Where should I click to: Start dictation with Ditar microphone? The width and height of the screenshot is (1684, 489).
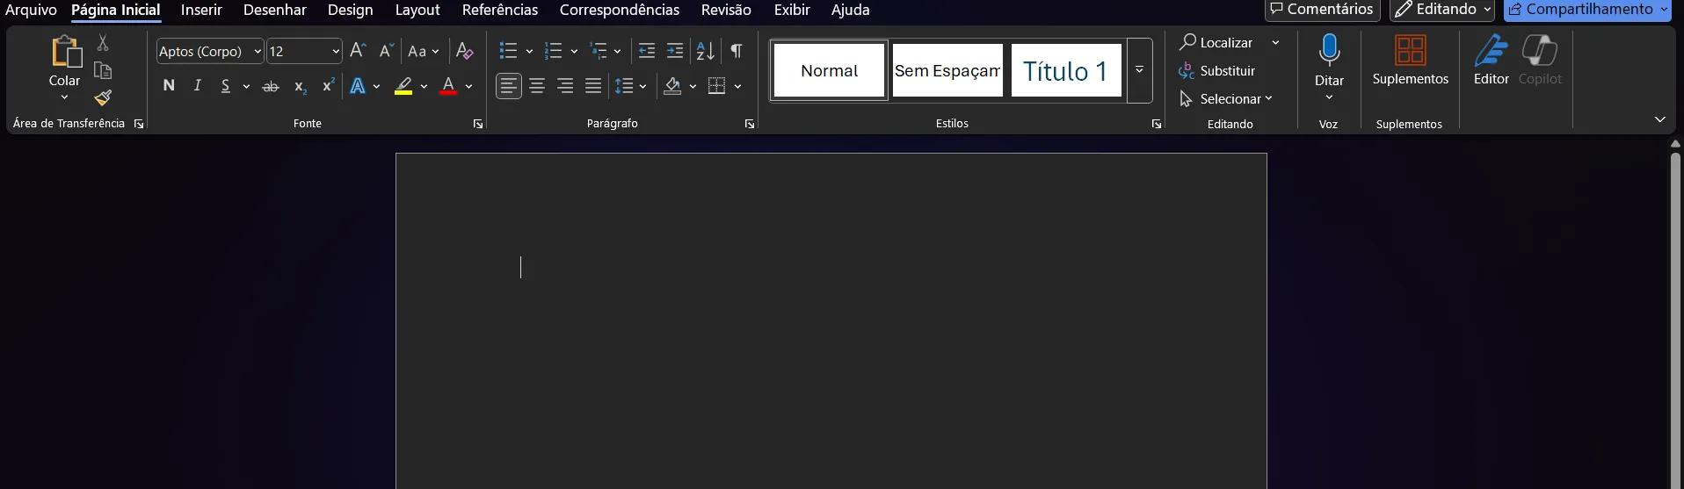(1329, 51)
